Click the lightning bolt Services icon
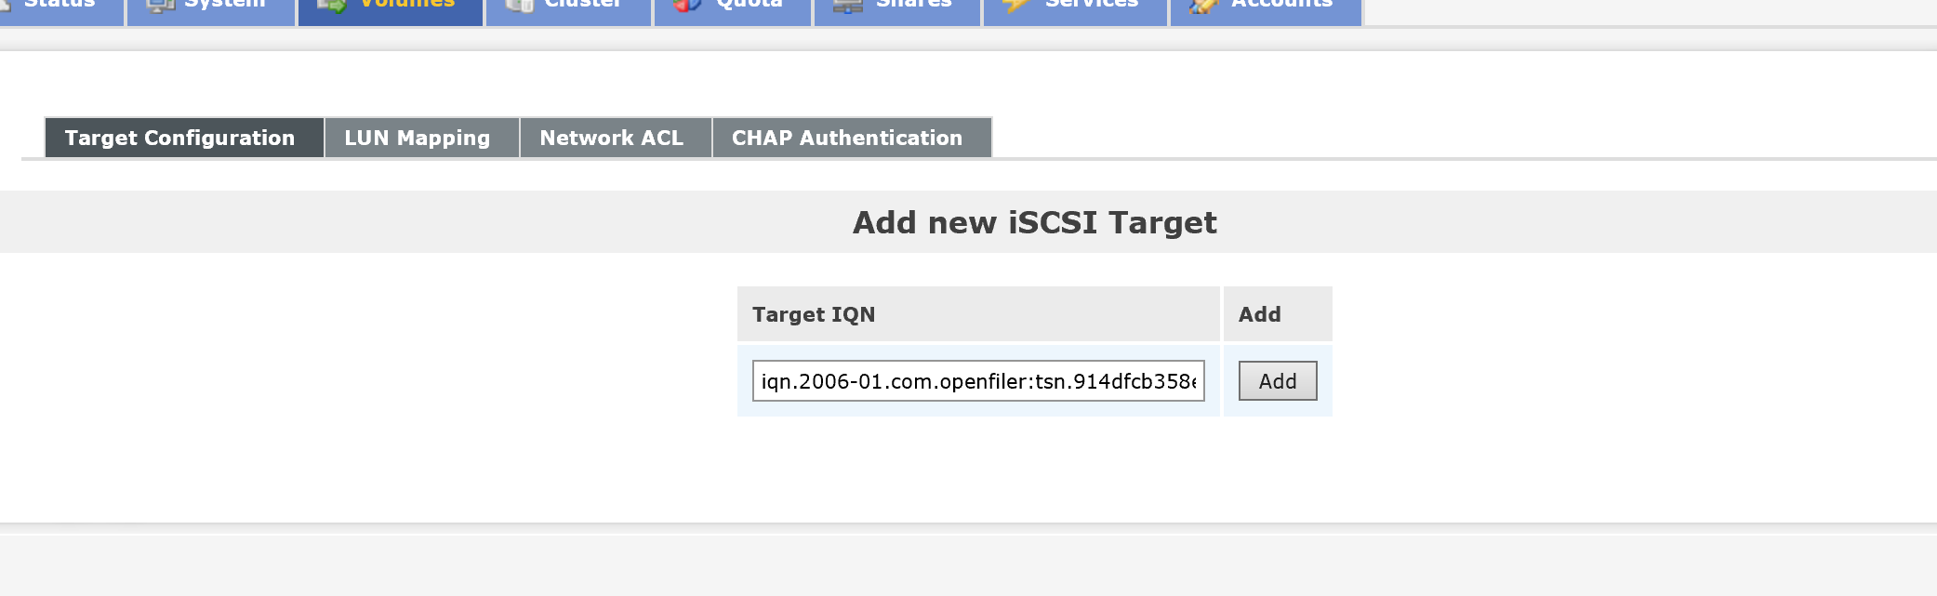This screenshot has height=596, width=1937. pyautogui.click(x=1015, y=5)
